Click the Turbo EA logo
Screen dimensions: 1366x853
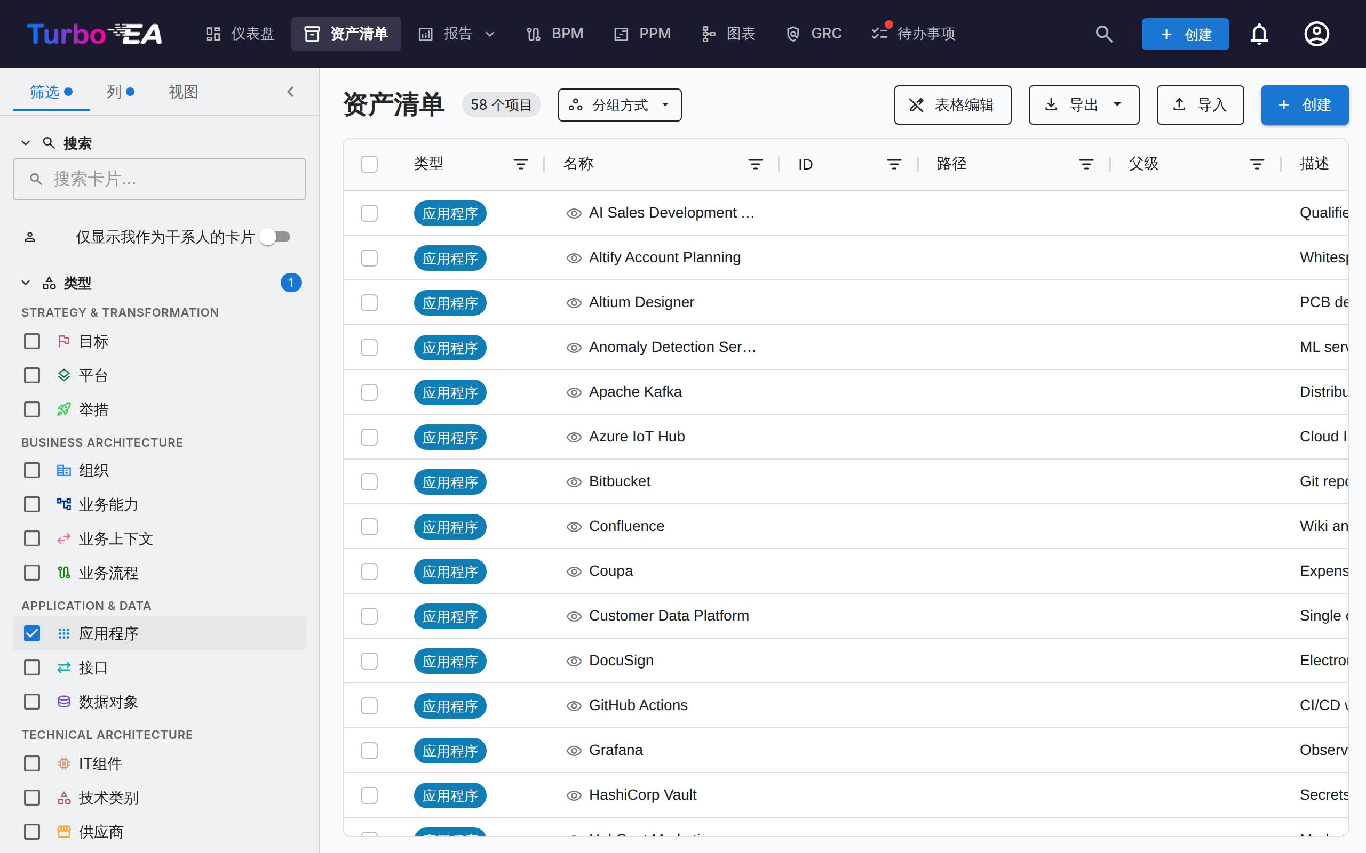click(x=94, y=34)
